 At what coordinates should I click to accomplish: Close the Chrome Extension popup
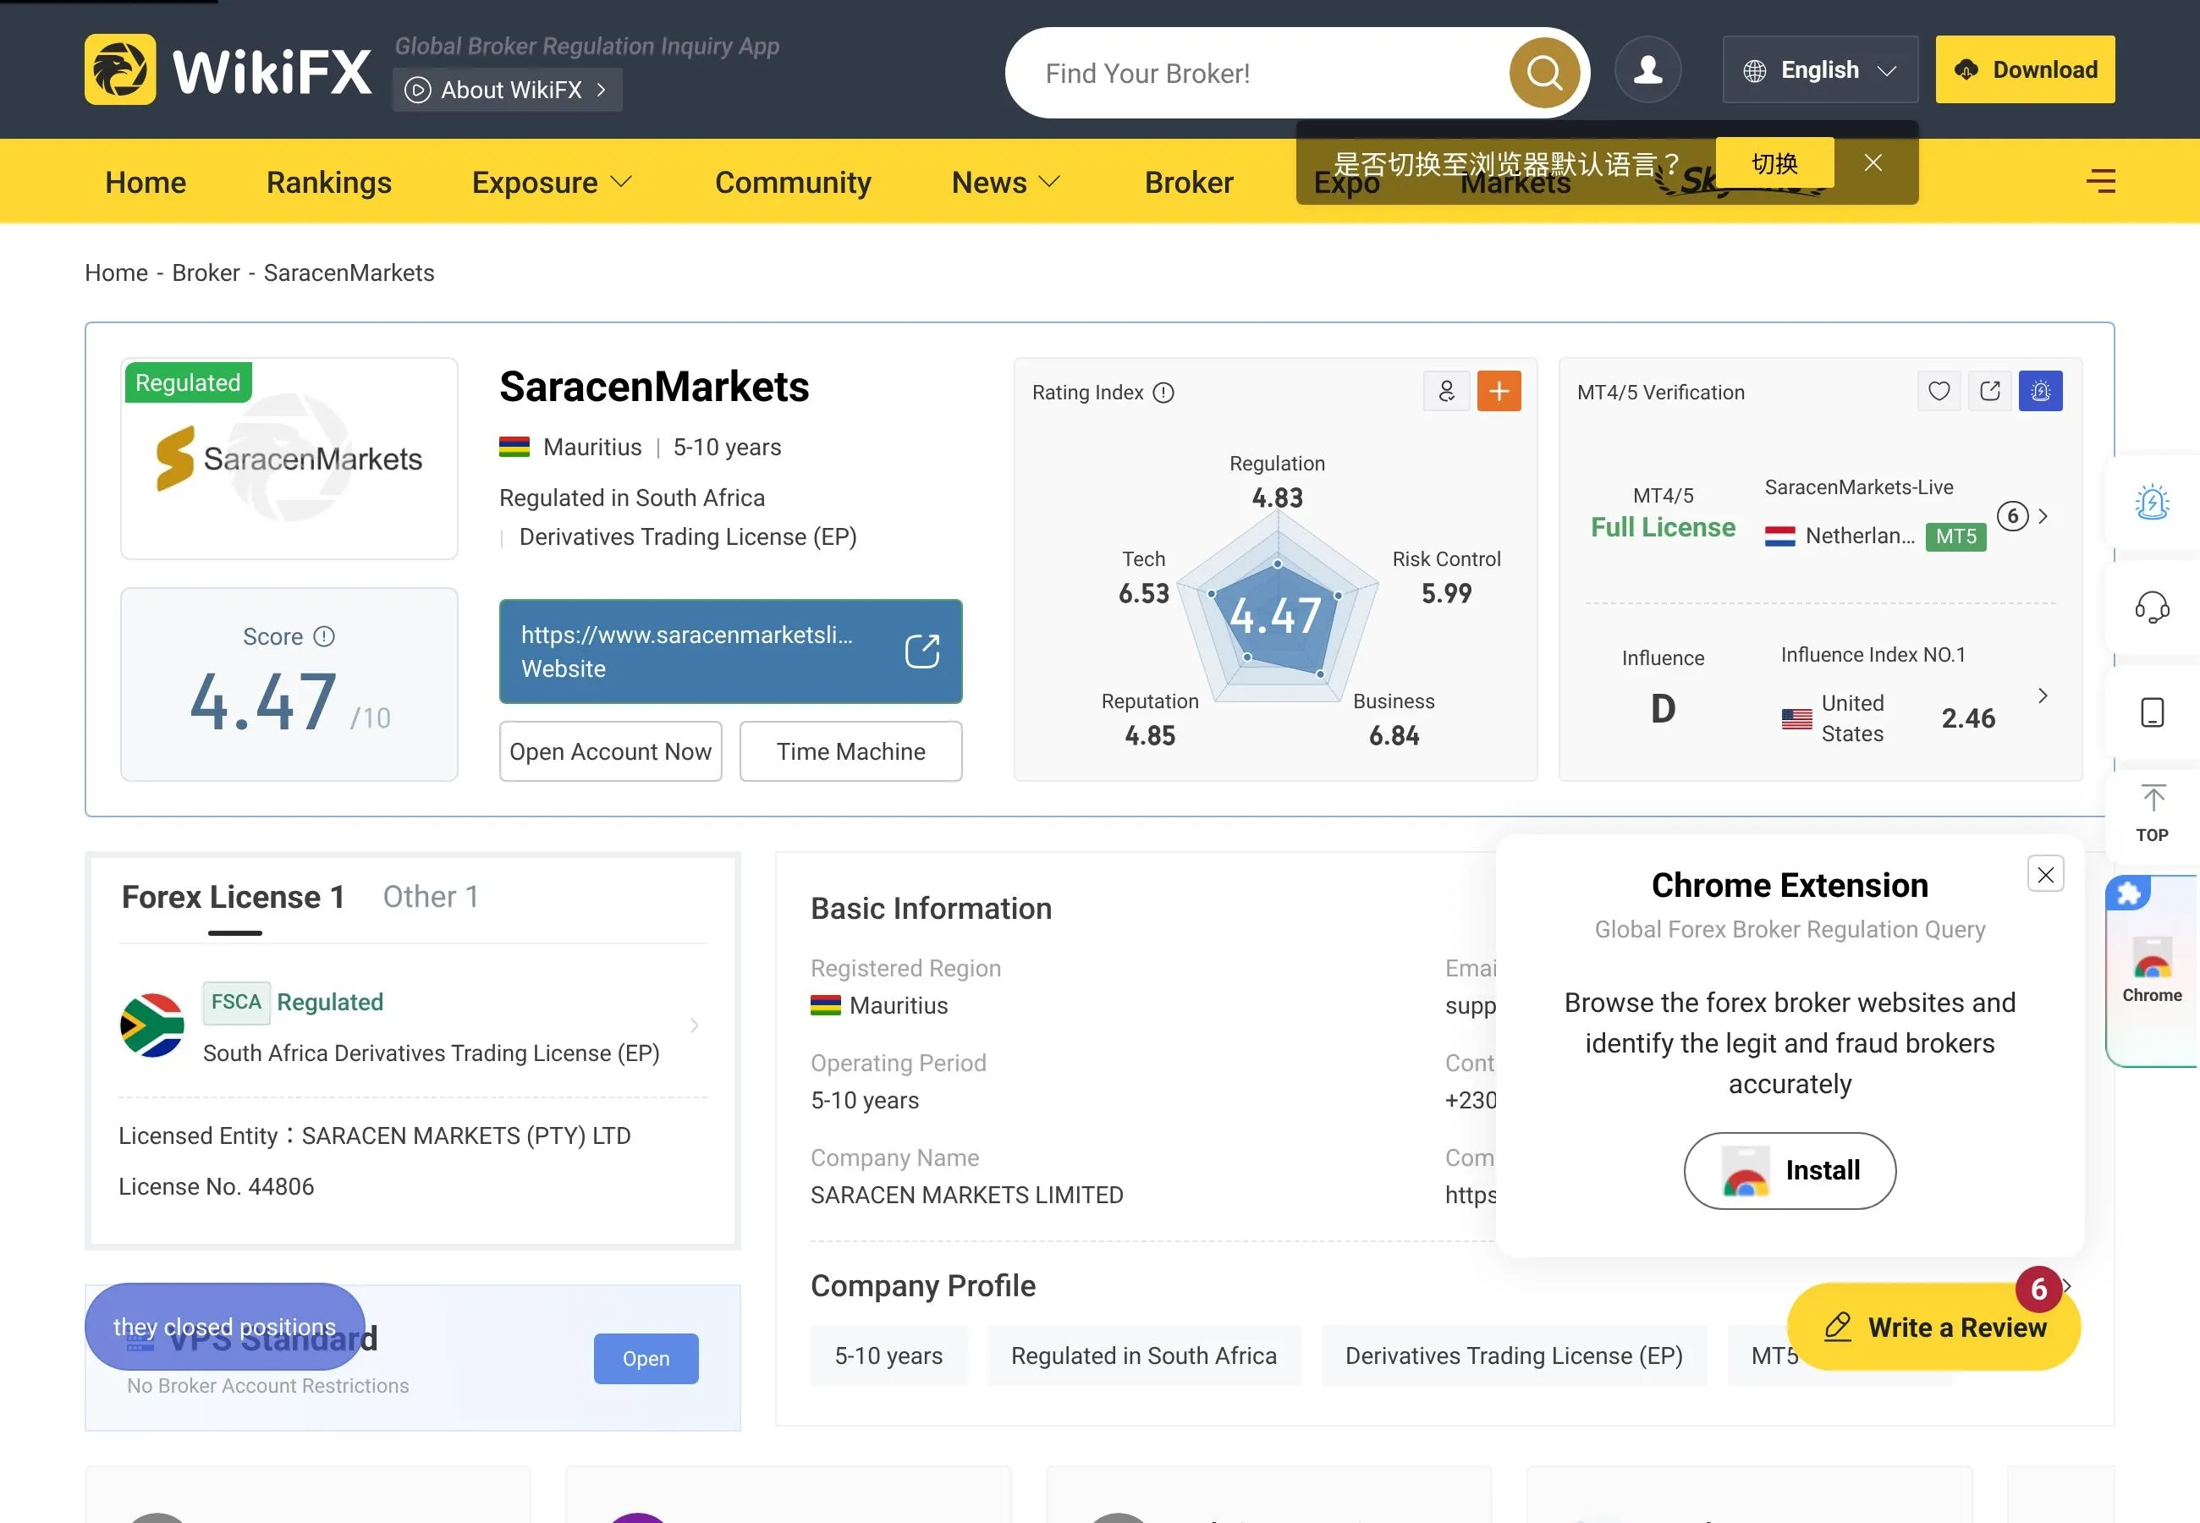[2045, 874]
